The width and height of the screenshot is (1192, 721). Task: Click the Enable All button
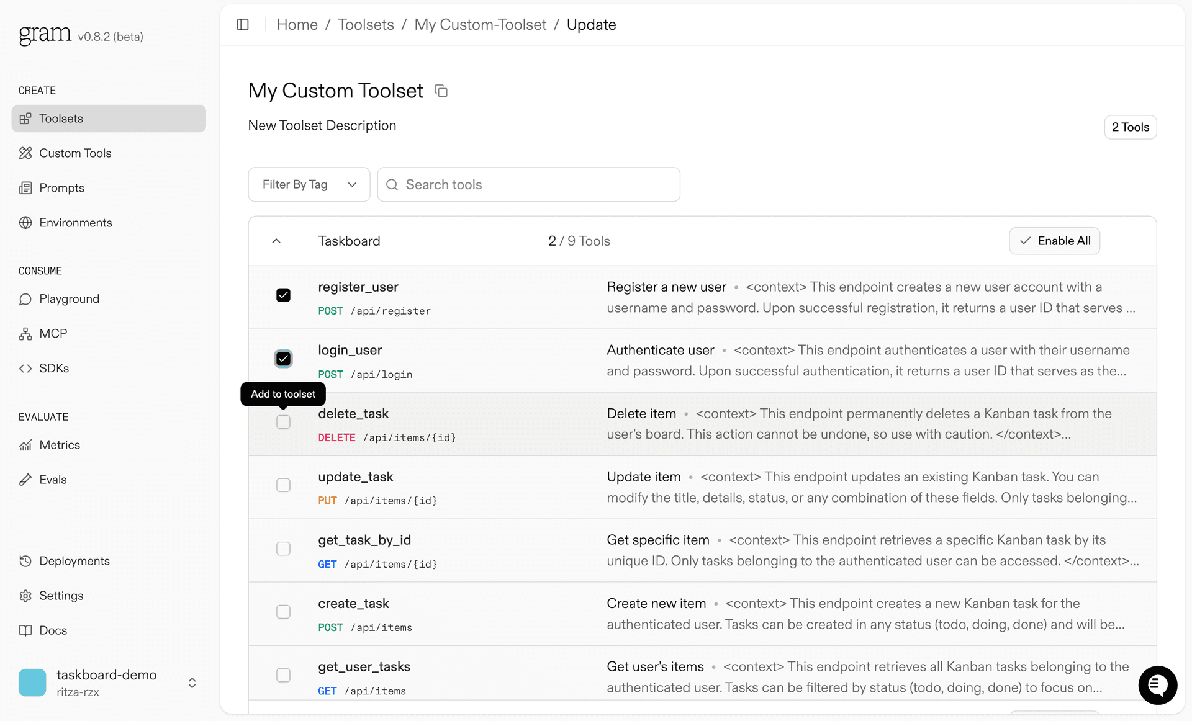point(1054,241)
